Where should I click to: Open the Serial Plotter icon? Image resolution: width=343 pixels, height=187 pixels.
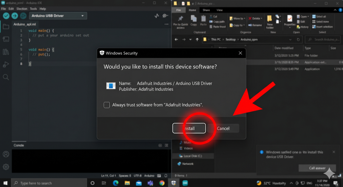[157, 16]
